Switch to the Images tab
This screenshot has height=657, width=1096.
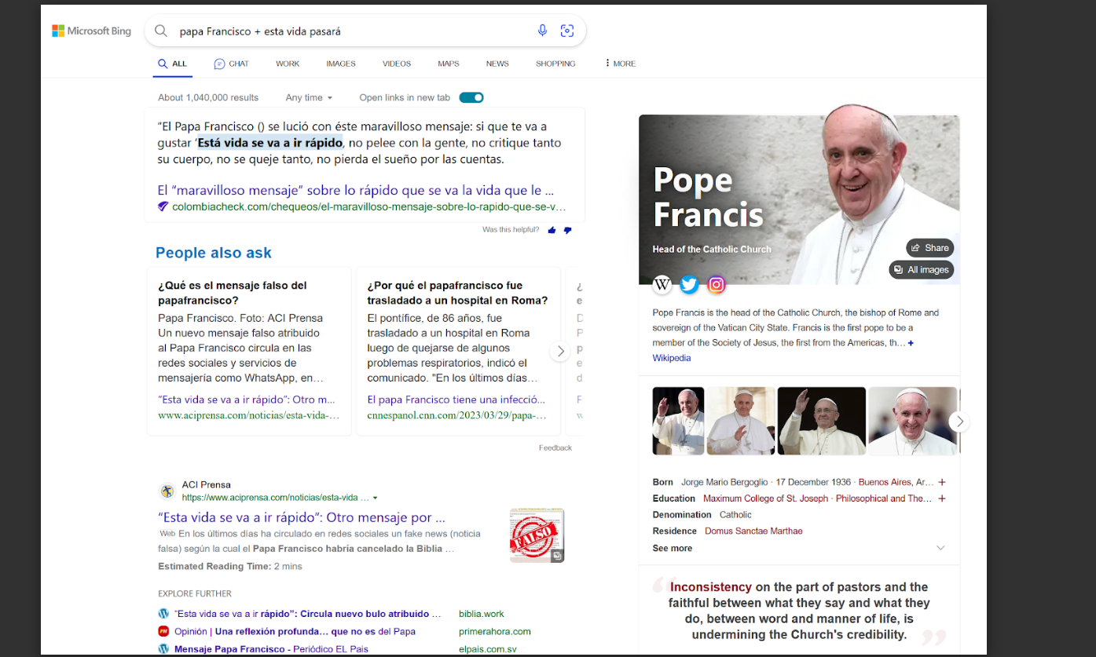click(x=341, y=64)
